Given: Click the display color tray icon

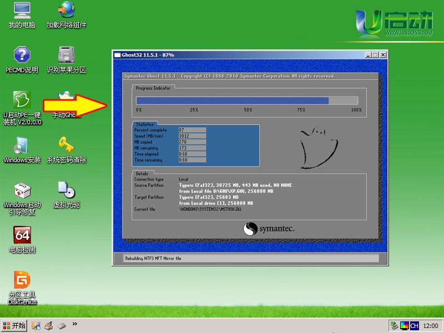Looking at the screenshot, I should tap(405, 326).
